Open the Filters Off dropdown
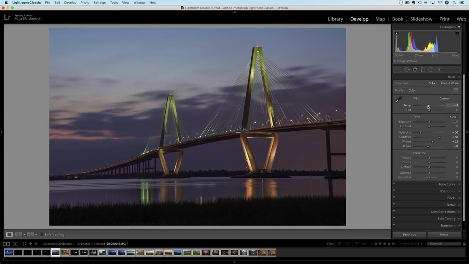469x264 pixels. (x=444, y=244)
